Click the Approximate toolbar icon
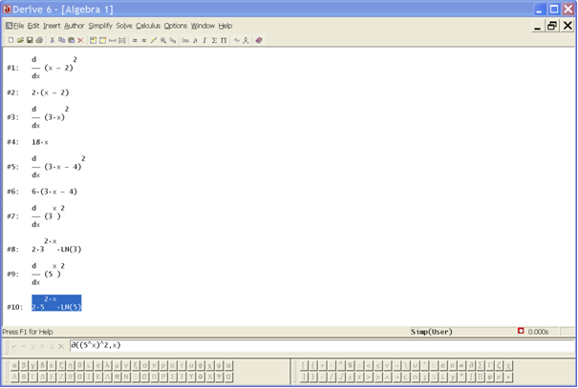The height and width of the screenshot is (388, 578). tap(144, 41)
